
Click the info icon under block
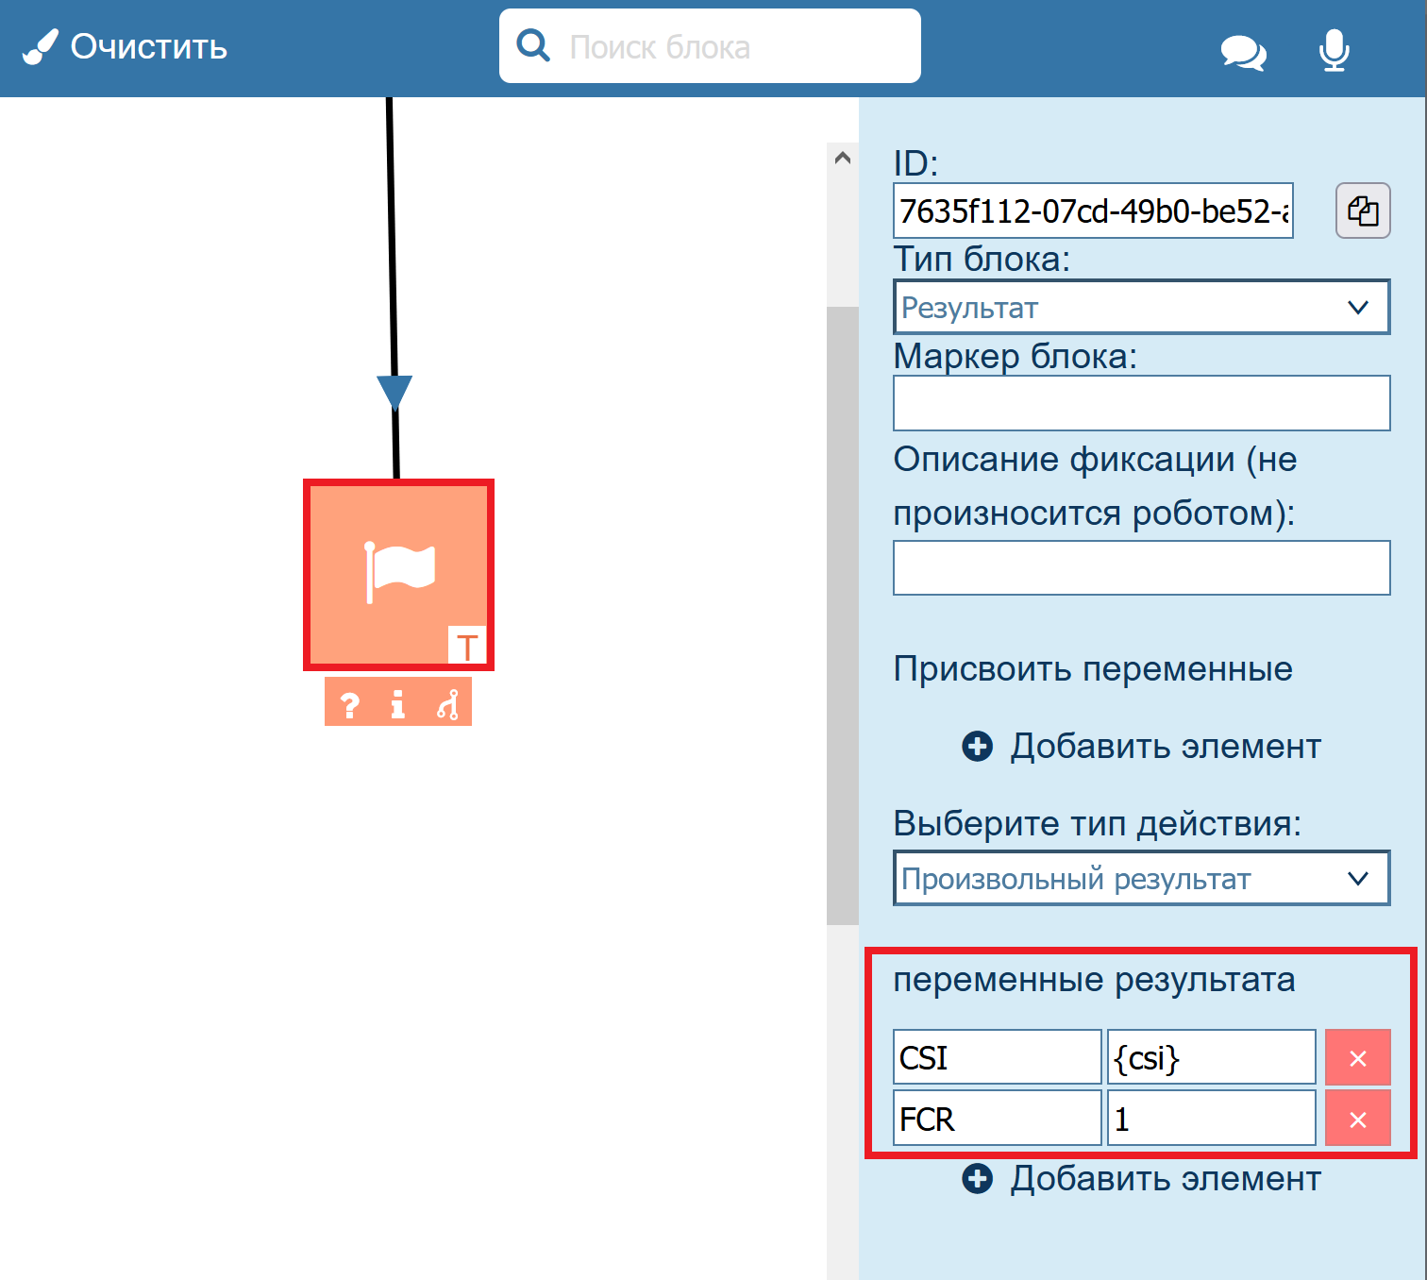[x=398, y=704]
